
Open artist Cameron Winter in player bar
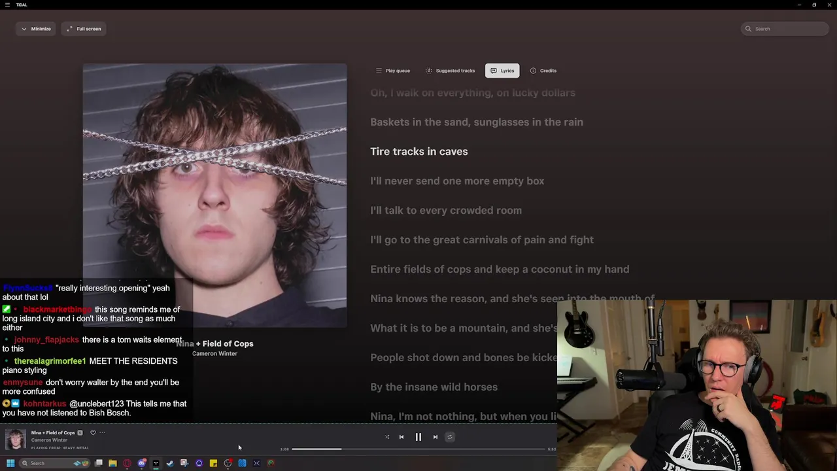49,440
